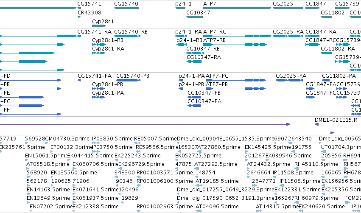Click the IP03850.5prime EST label

(112, 139)
